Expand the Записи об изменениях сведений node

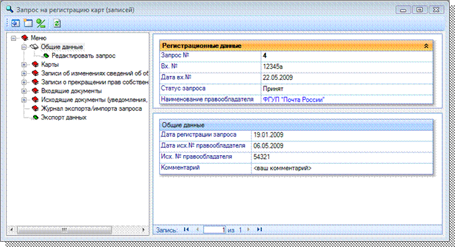[x=24, y=73]
